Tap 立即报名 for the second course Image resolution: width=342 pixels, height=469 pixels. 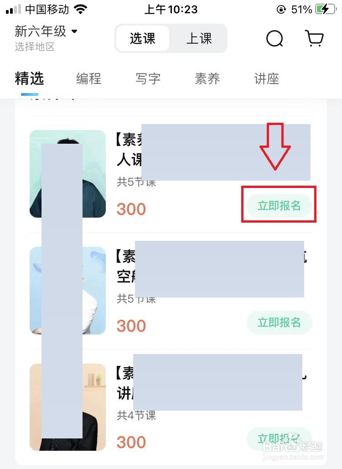279,323
